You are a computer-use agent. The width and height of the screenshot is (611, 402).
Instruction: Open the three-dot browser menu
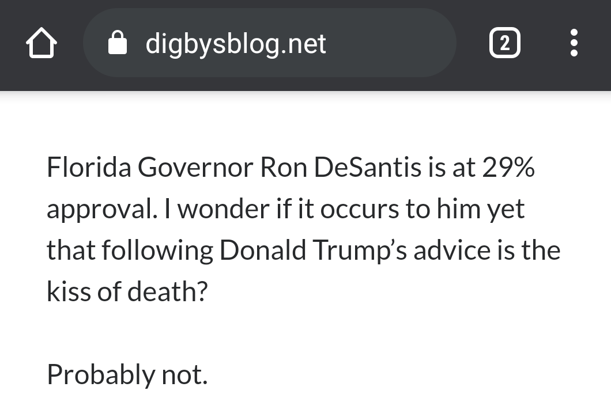(574, 43)
